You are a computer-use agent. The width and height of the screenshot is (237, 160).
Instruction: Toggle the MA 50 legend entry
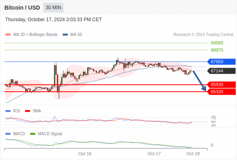click(72, 35)
